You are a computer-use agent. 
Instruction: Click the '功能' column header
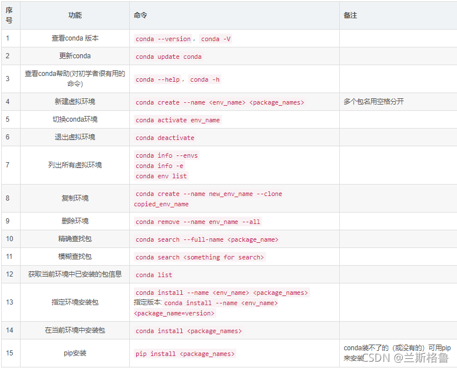click(75, 15)
